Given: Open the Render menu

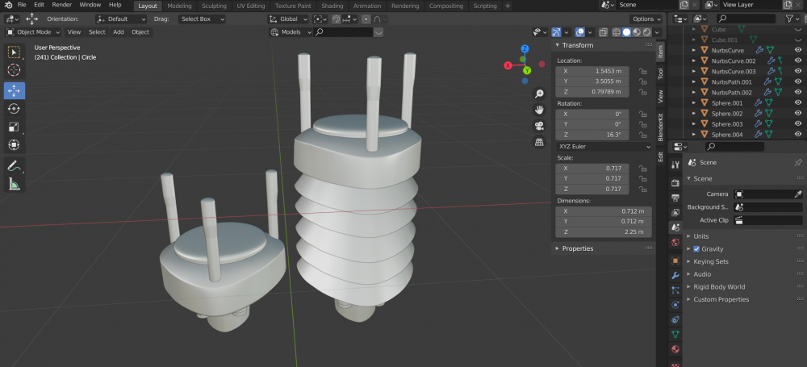Looking at the screenshot, I should (x=62, y=5).
